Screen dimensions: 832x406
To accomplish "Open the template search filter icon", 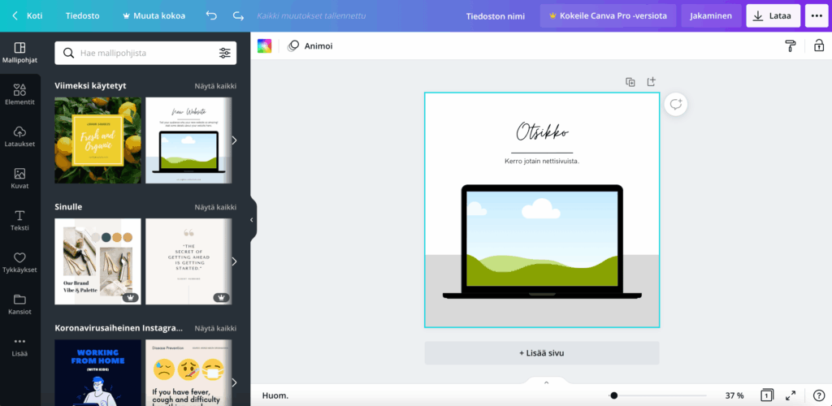I will (224, 53).
